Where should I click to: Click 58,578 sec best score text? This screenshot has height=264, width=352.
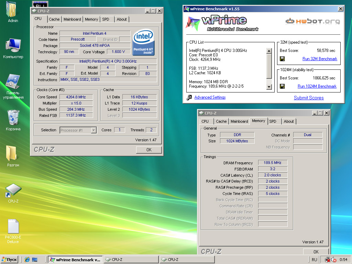(326, 51)
